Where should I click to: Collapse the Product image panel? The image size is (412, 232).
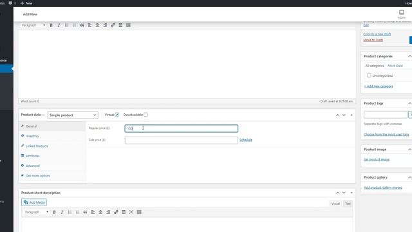tap(409, 150)
